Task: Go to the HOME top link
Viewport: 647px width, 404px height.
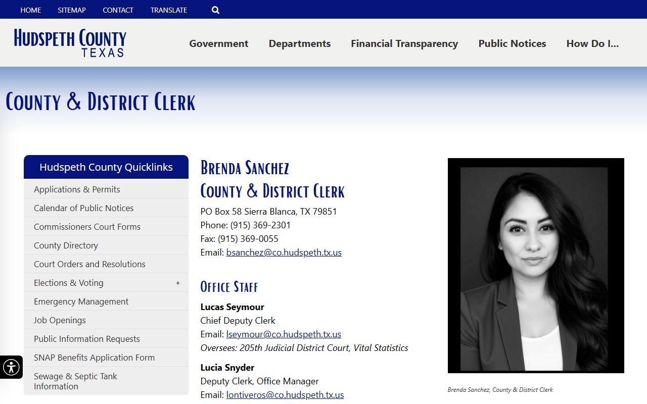Action: pos(31,10)
